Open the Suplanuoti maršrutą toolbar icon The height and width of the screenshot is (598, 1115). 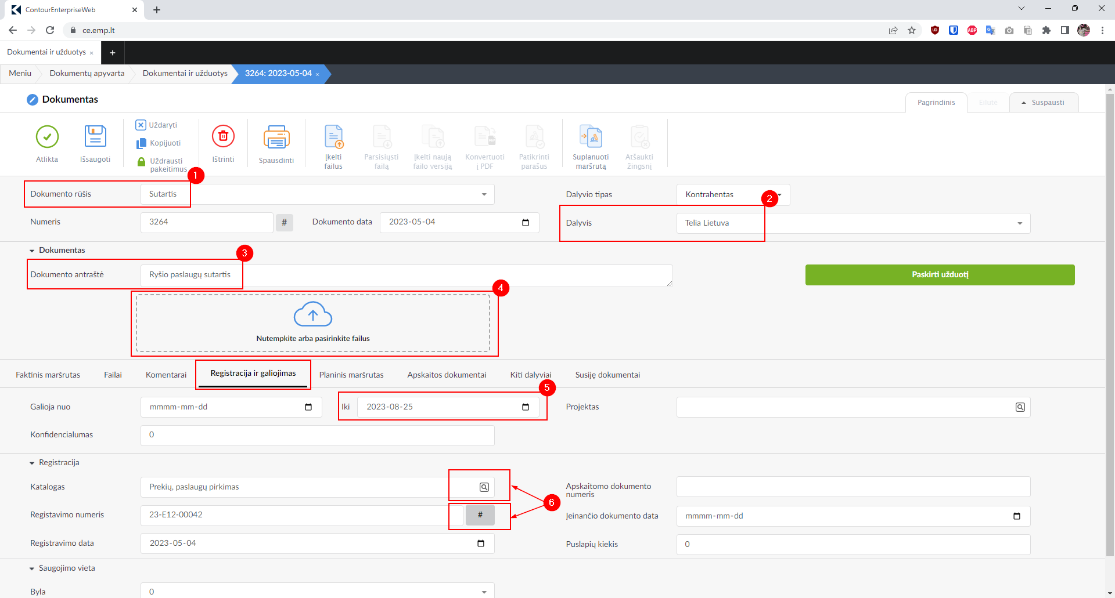[x=591, y=137]
